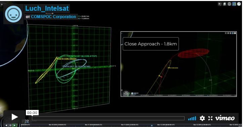Screen dimensions: 244x127
Task: Click the Cesium play reverse arrow
Action: [6, 125]
